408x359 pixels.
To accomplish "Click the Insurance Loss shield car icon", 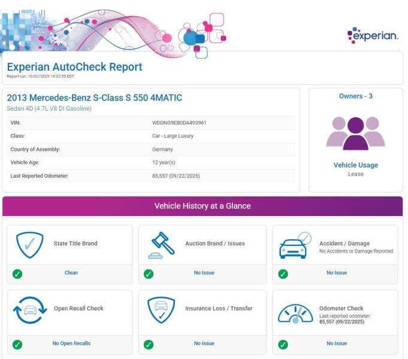I will pos(161,310).
